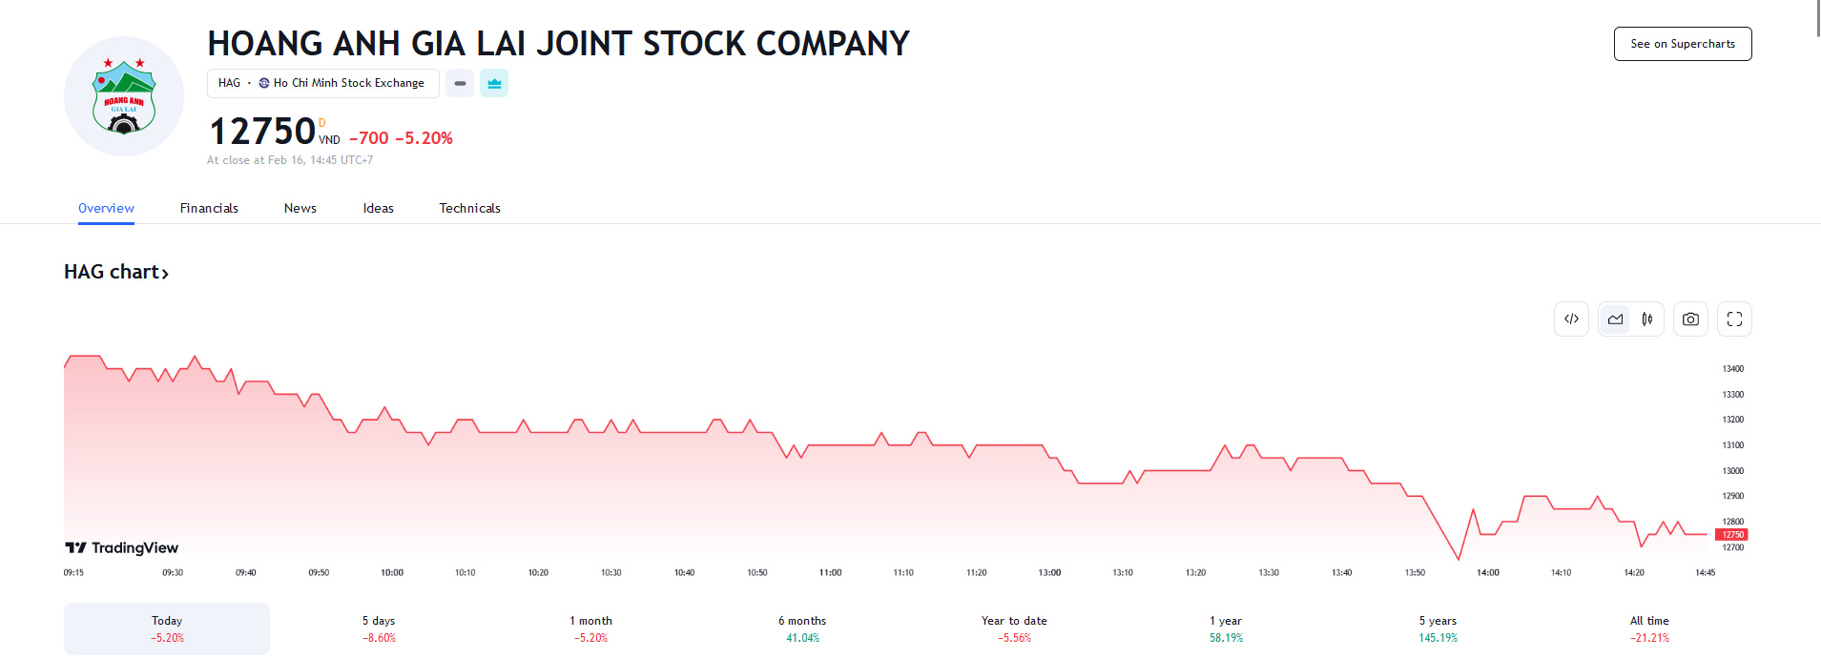Click the crown icon next to exchange
The width and height of the screenshot is (1821, 659).
tap(494, 84)
